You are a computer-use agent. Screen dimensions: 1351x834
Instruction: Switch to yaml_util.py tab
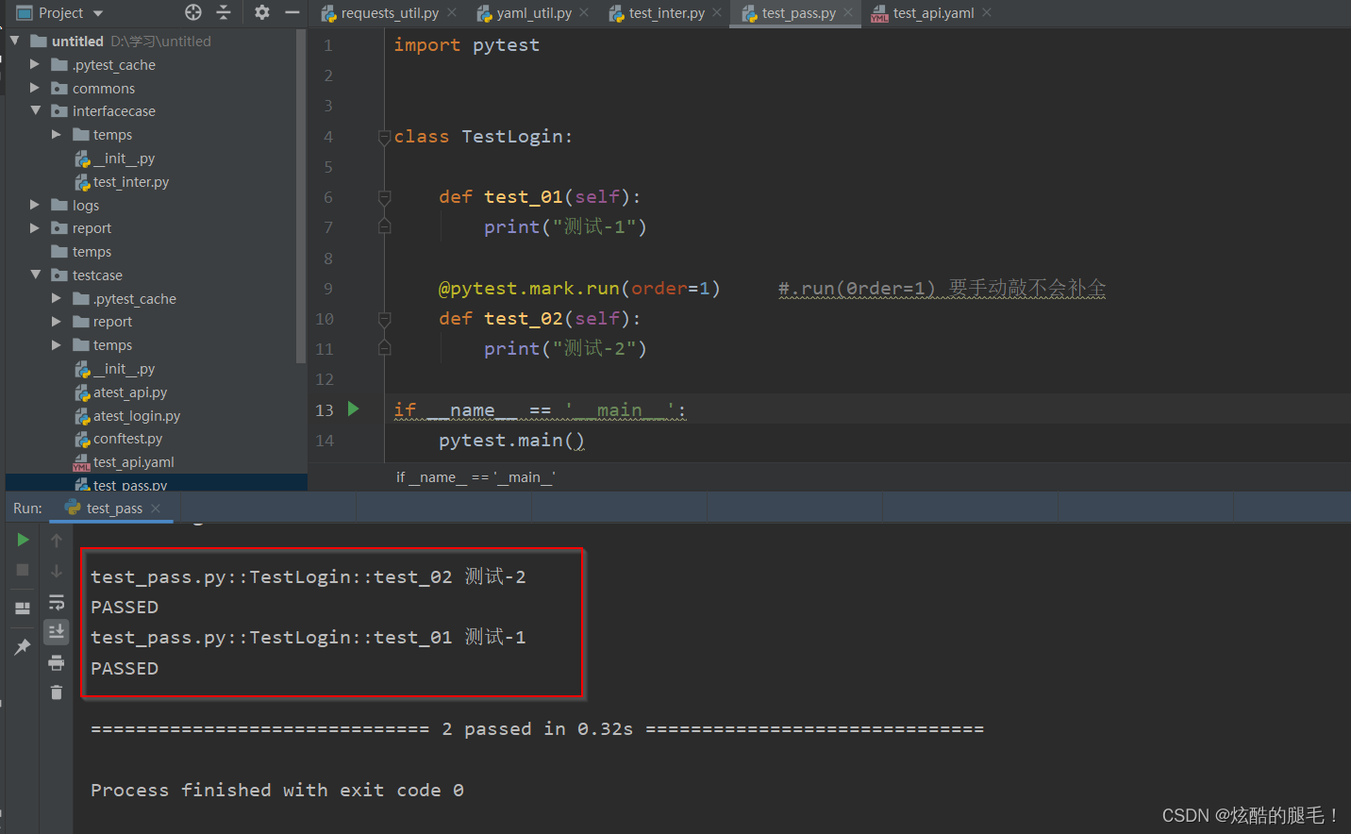click(534, 13)
